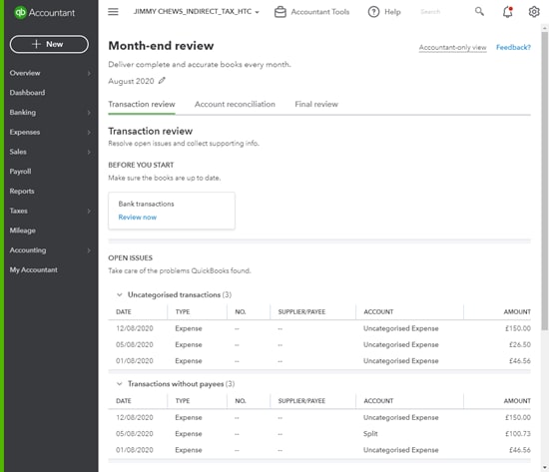Switch to the Final review tab
The width and height of the screenshot is (549, 472).
point(316,105)
